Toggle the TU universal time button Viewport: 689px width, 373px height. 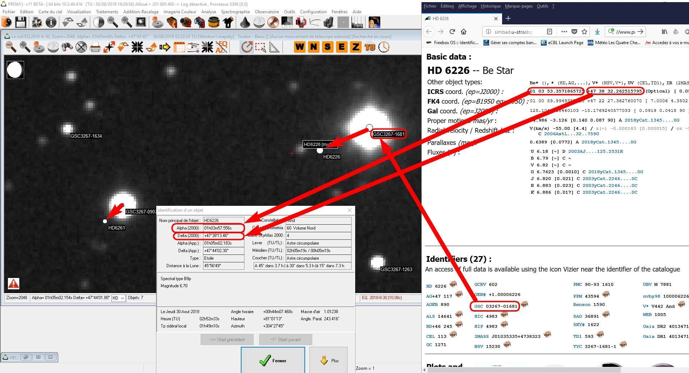pyautogui.click(x=369, y=47)
